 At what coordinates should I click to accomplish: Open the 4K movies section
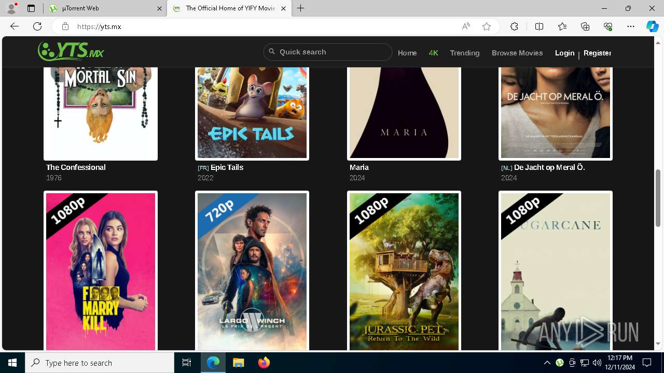[x=434, y=53]
